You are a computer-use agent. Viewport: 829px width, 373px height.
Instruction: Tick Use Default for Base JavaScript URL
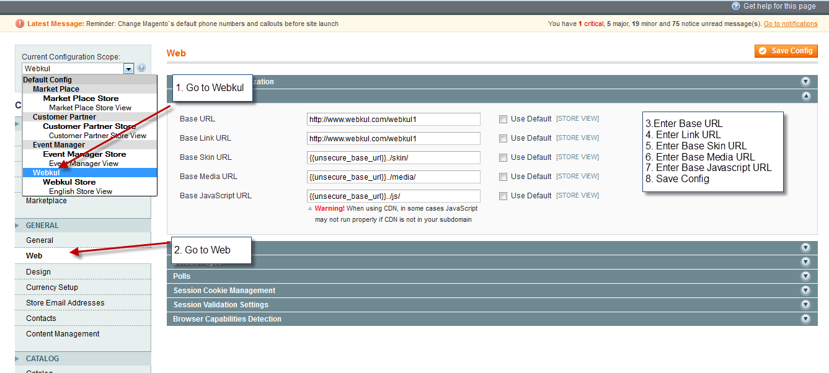(503, 196)
